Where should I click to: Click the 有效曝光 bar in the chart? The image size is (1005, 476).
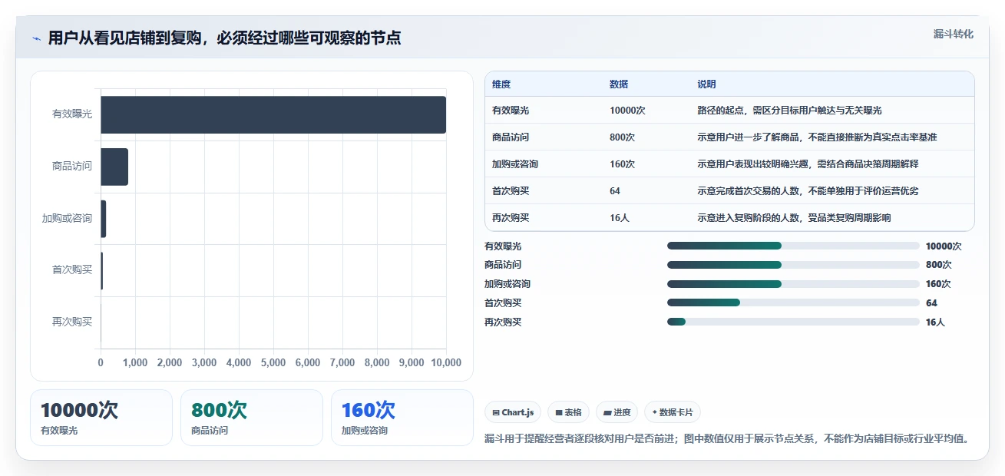(x=273, y=114)
